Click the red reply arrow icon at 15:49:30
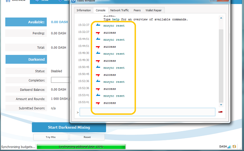This screenshot has width=244, height=151. (98, 61)
